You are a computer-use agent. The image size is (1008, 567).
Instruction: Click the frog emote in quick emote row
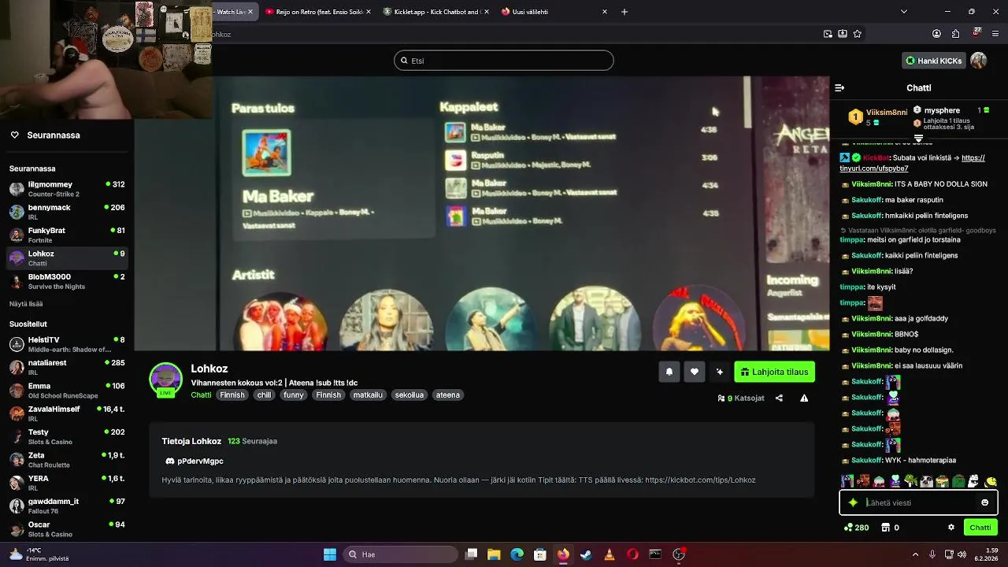pos(910,481)
